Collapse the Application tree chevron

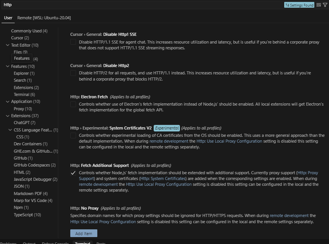point(8,102)
